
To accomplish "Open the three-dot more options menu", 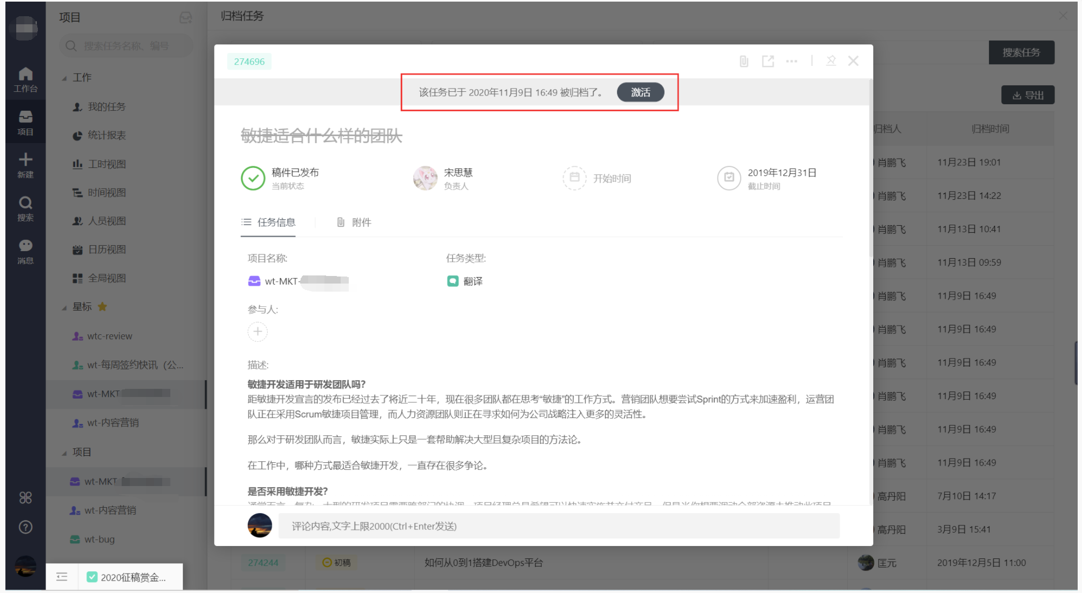I will point(792,61).
